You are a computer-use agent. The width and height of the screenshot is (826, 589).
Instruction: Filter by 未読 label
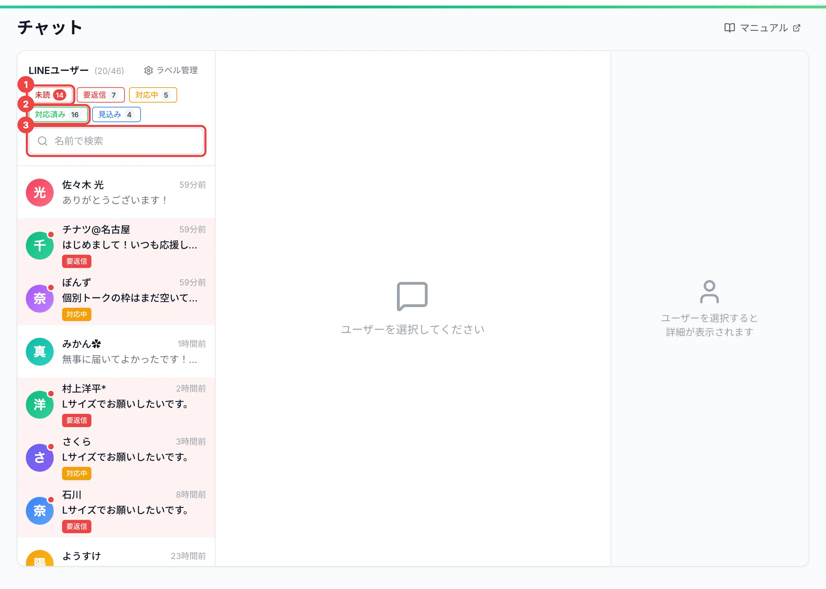pos(50,95)
